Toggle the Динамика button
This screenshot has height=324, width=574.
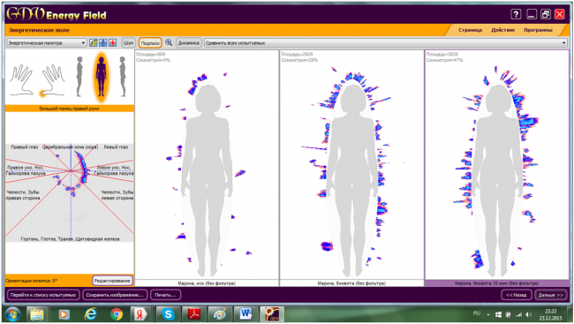(188, 43)
